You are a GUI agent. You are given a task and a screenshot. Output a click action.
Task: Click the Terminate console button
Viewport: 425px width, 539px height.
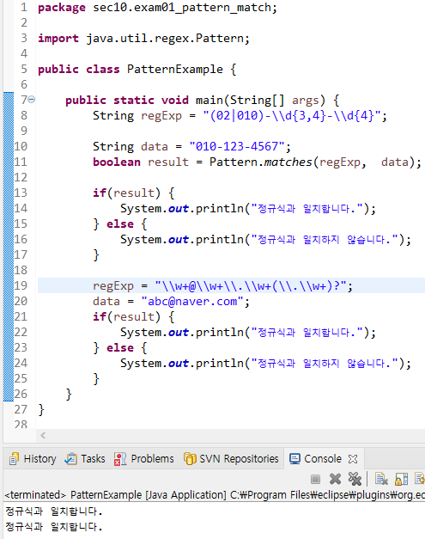[315, 479]
